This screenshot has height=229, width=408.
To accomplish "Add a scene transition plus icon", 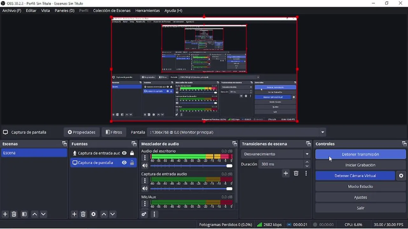I will (x=286, y=173).
